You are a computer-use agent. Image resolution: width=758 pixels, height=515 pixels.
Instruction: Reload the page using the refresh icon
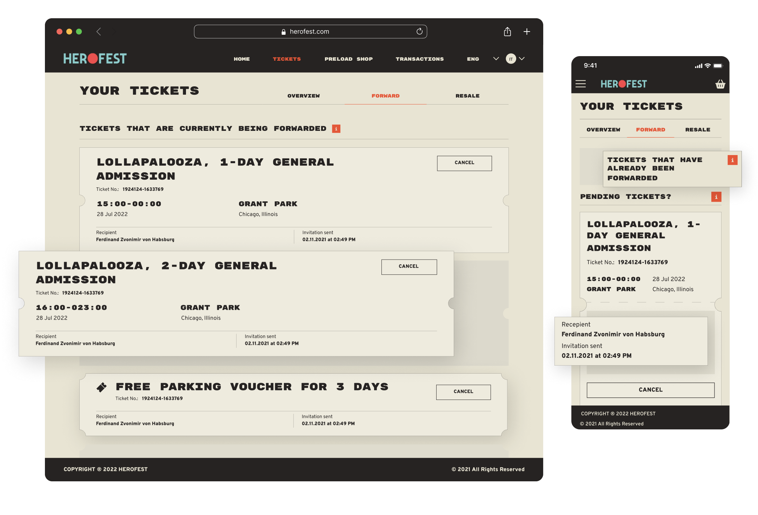pos(419,32)
